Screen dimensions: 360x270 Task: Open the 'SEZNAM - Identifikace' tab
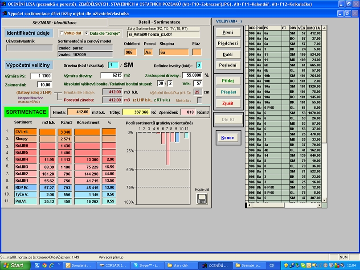point(54,22)
